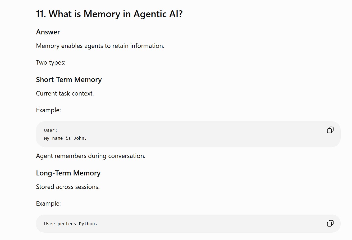Select the "What is Memory in Agentic AI?" title
This screenshot has width=352, height=240.
[109, 14]
